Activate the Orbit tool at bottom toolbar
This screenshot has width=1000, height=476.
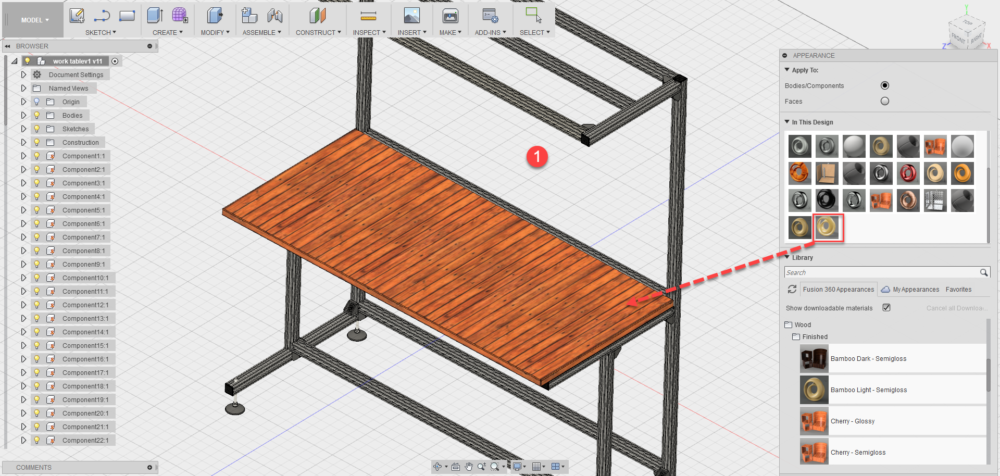point(436,467)
